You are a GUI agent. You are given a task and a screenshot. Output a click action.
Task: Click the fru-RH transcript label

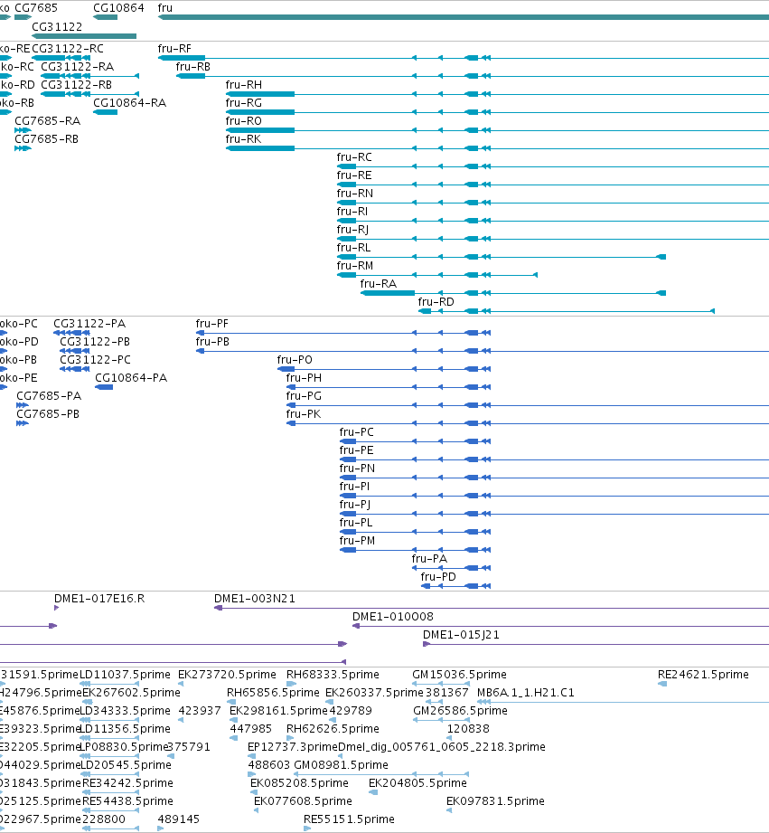click(244, 84)
